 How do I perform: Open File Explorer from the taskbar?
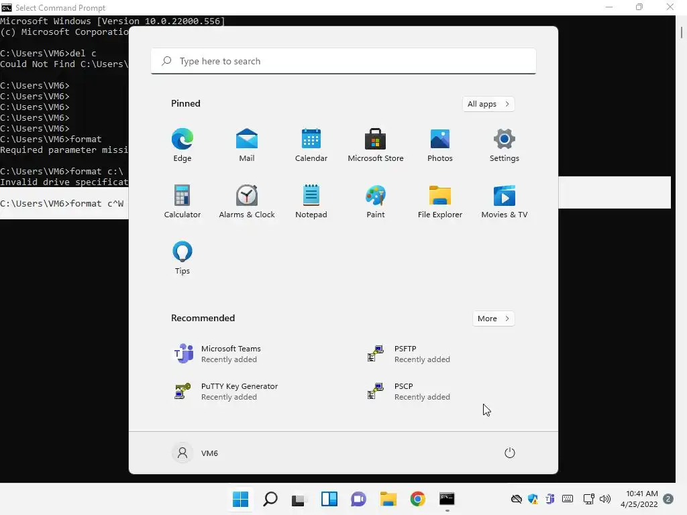point(388,499)
